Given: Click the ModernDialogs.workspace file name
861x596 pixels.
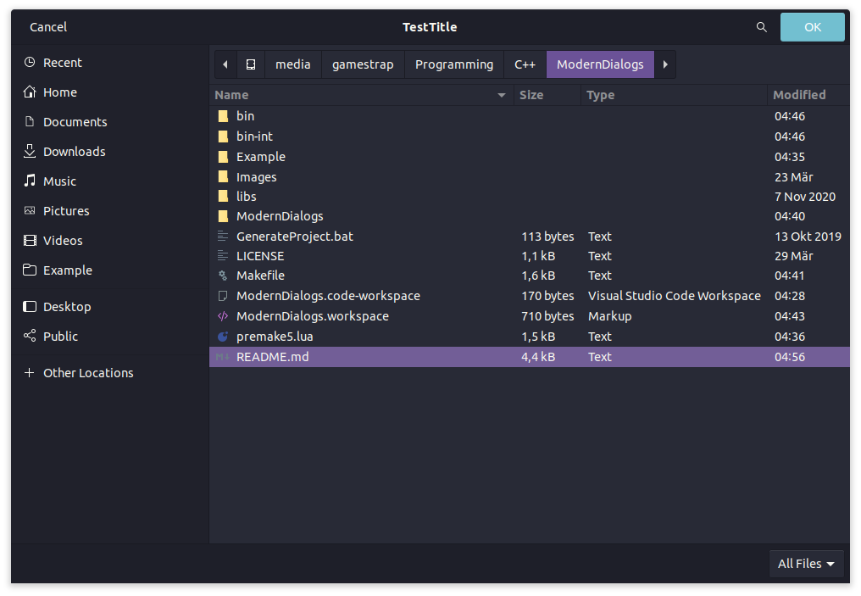Looking at the screenshot, I should click(x=313, y=316).
